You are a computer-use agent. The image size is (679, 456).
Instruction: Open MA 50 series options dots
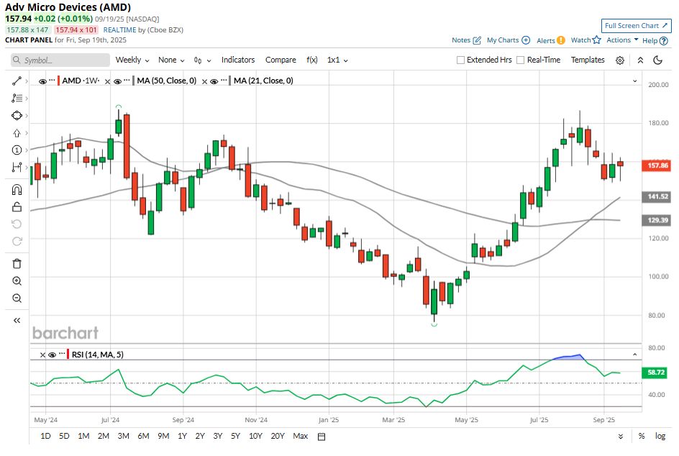click(127, 81)
